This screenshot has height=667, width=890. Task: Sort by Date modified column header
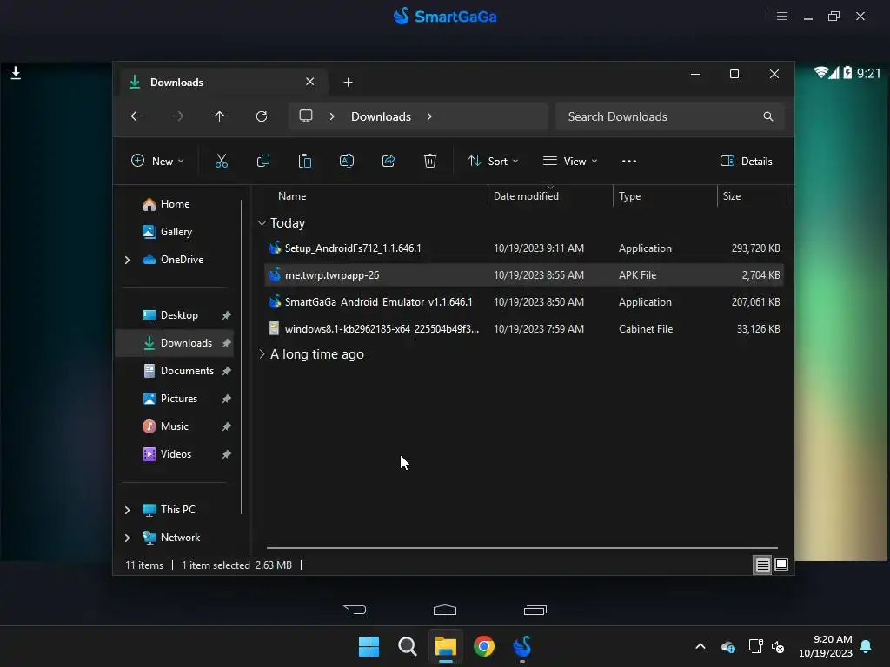tap(526, 196)
